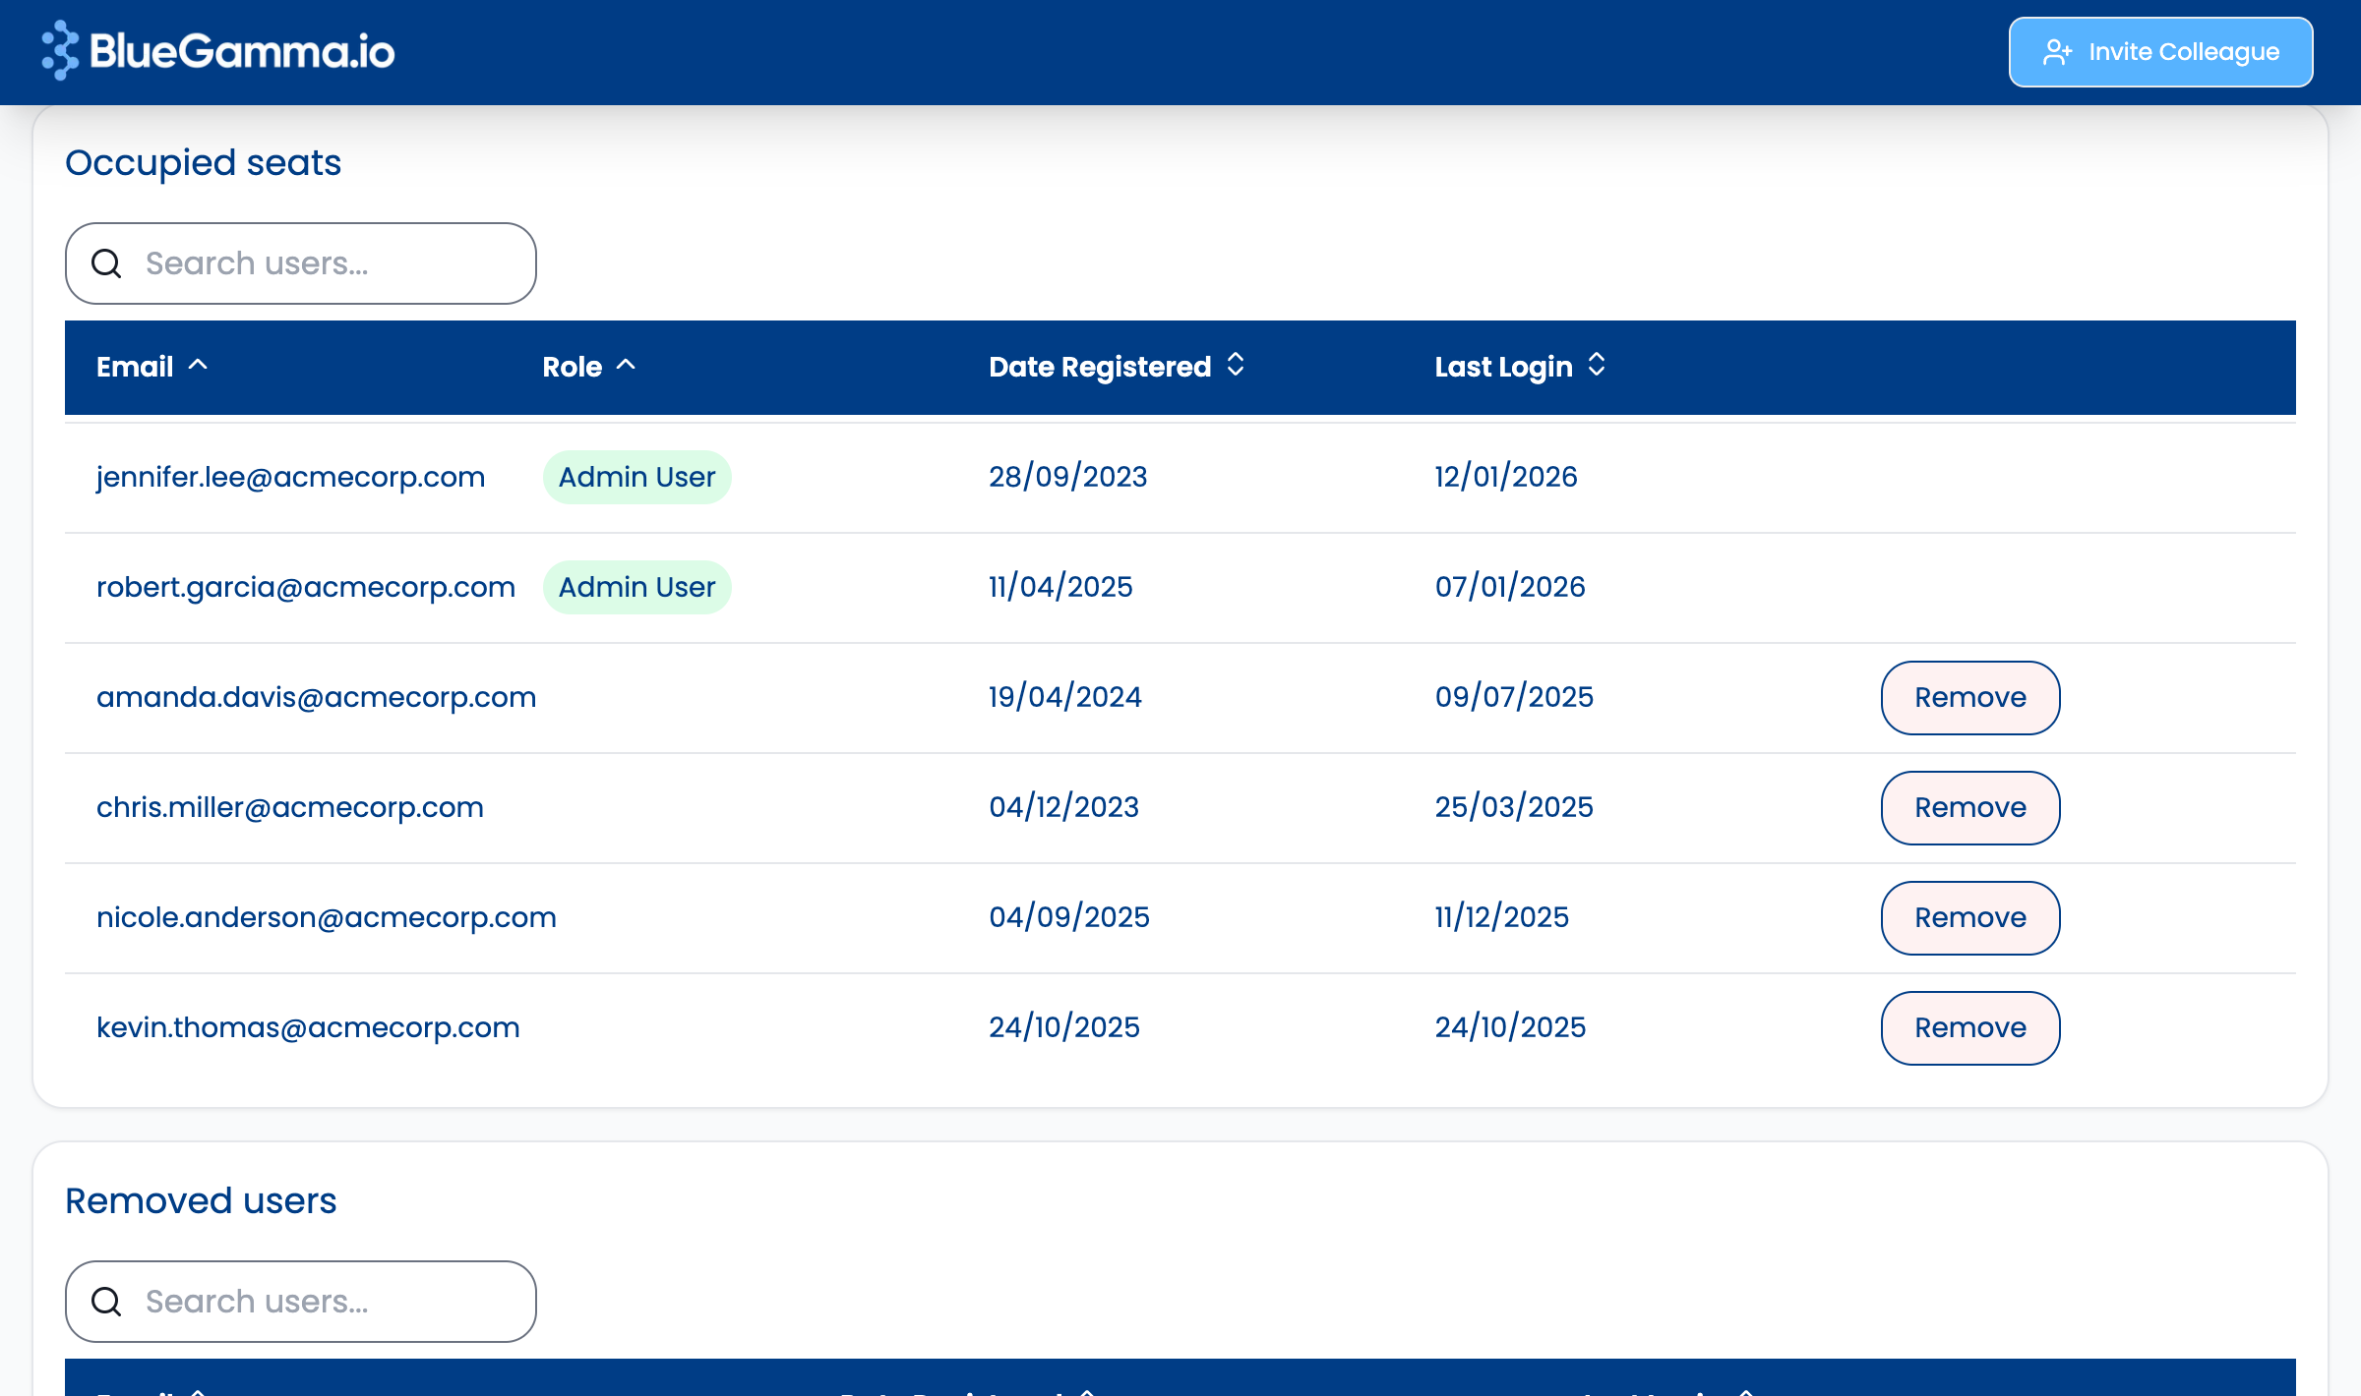Click chris.miller@acmecorp.com email
2361x1396 pixels.
tap(290, 807)
